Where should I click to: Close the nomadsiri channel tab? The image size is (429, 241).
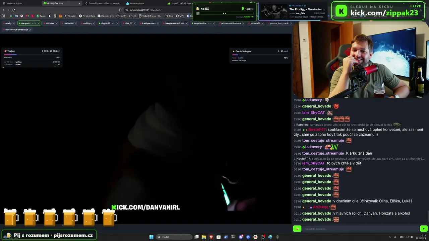pos(76,23)
